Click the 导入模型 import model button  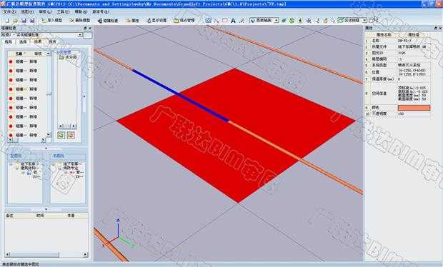51,20
